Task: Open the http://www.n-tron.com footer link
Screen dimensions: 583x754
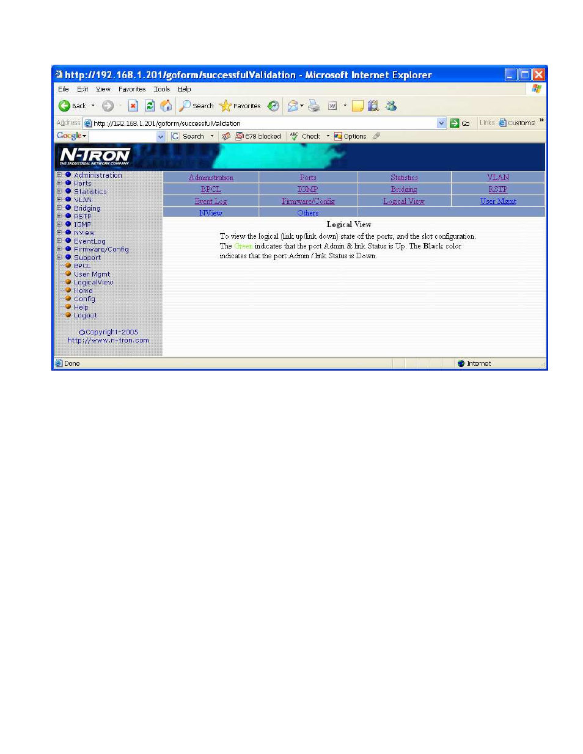Action: click(108, 340)
